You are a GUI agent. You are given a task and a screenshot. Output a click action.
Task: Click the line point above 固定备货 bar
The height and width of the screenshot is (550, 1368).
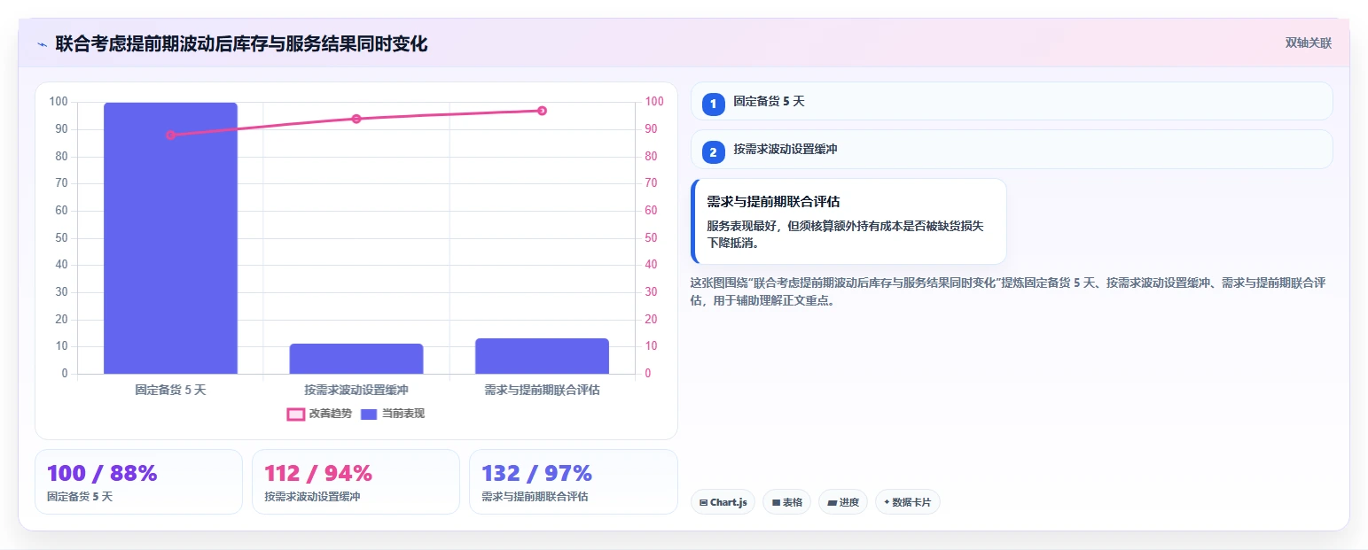[x=170, y=135]
